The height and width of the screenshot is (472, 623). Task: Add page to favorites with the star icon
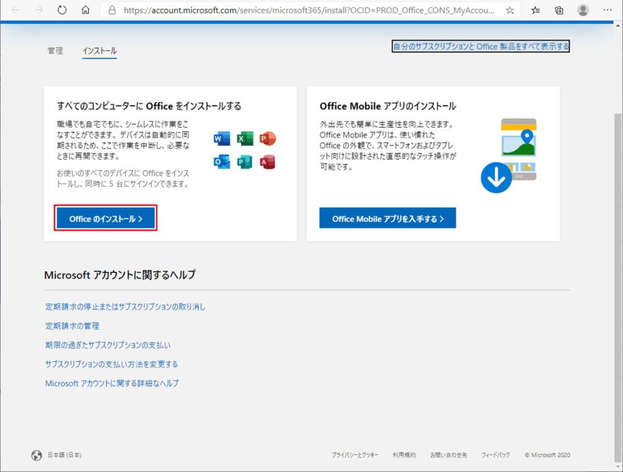510,10
